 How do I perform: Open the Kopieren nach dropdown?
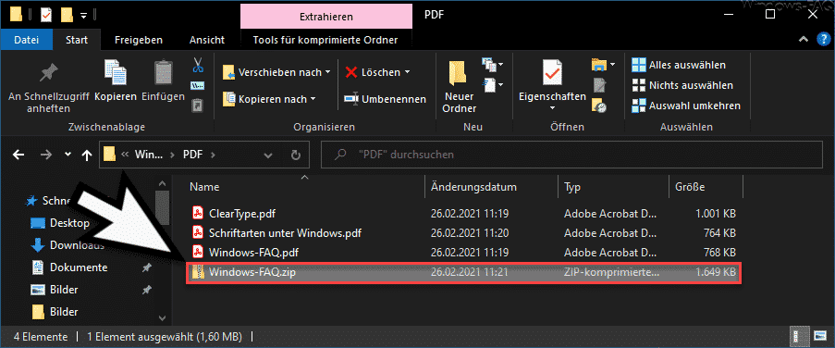(269, 99)
